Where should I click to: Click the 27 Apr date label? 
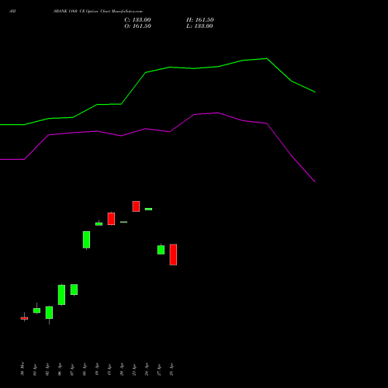pos(159,369)
